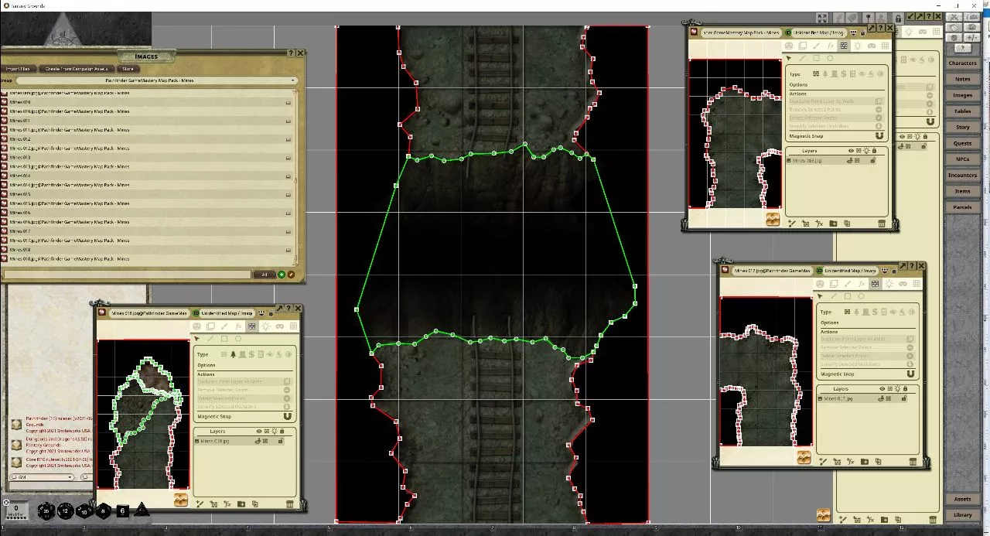Click orange map button in Mines 017 window
The image size is (990, 536).
pos(804,458)
